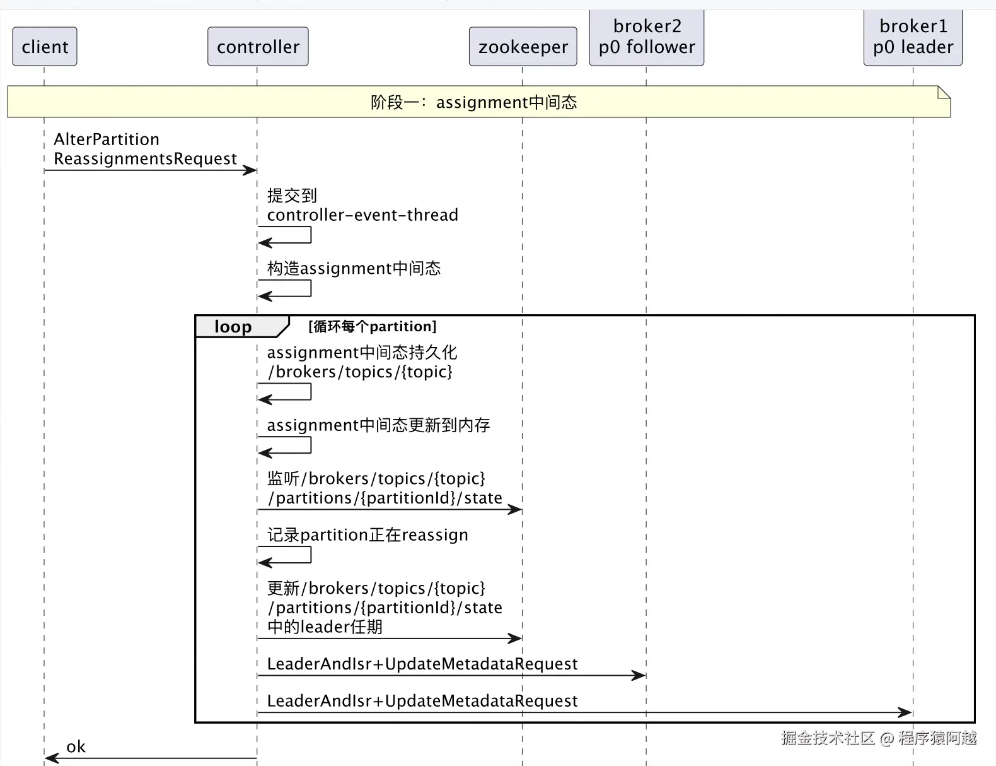Image resolution: width=996 pixels, height=766 pixels.
Task: Click "记录partition正在reassign" label
Action: (x=368, y=535)
